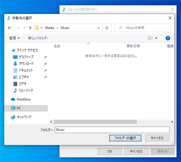Screen dimensions: 181x162
Task: Go back with the left arrow button
Action: 9,28
